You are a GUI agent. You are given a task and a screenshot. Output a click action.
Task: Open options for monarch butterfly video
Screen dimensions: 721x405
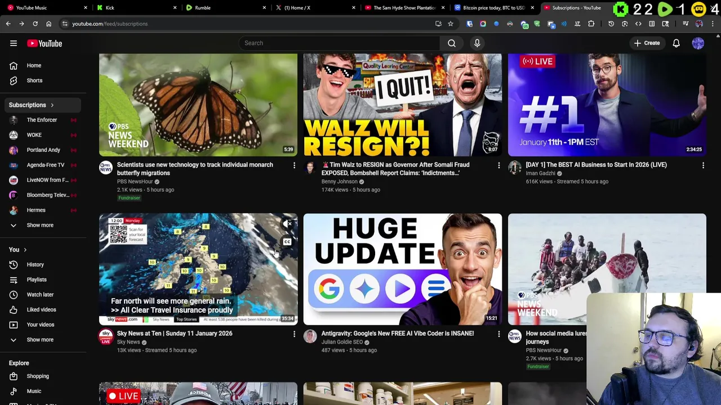pos(294,165)
